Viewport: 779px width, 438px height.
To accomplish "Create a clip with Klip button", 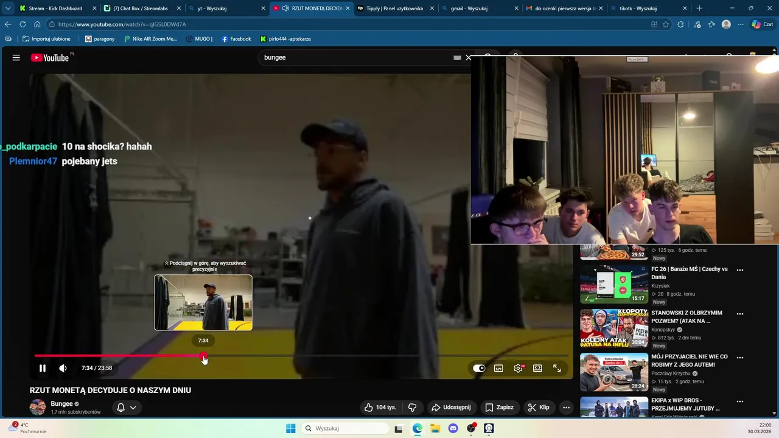I will click(x=538, y=408).
